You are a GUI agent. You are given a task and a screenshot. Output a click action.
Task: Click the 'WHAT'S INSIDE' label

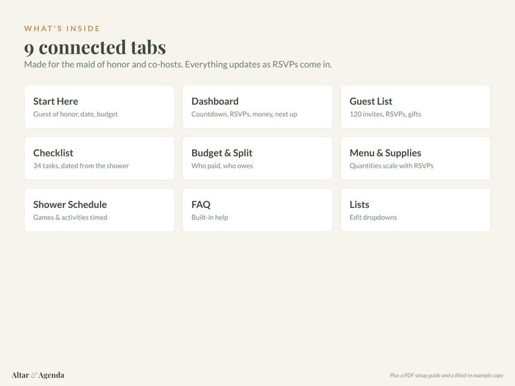[62, 28]
